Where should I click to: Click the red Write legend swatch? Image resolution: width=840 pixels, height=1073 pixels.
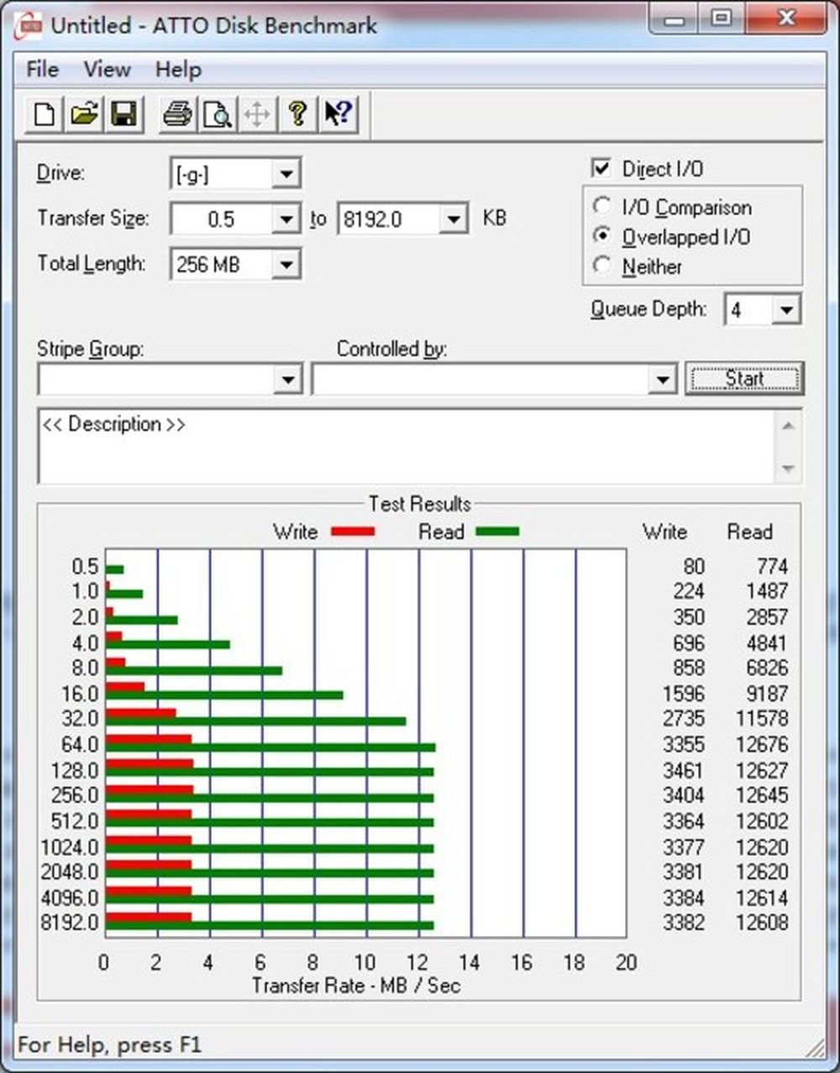(353, 531)
